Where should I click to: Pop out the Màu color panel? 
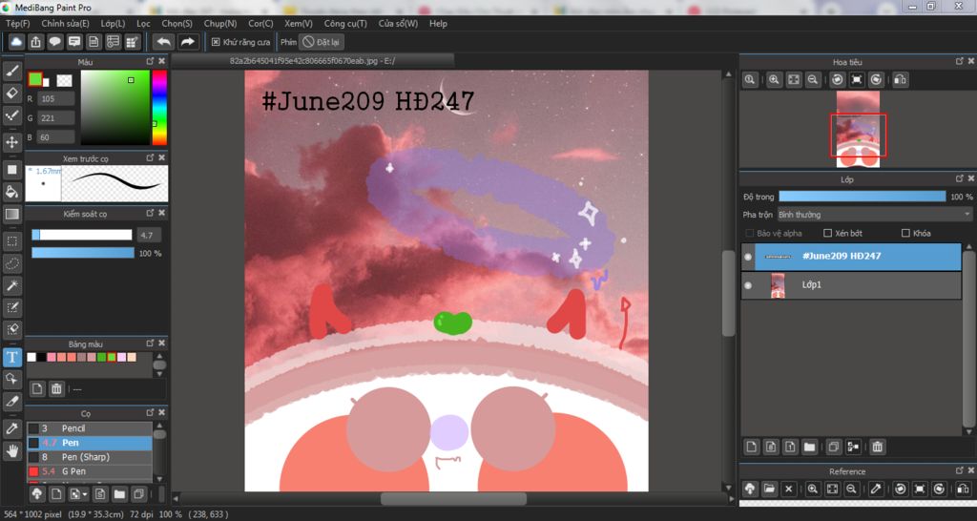click(150, 61)
